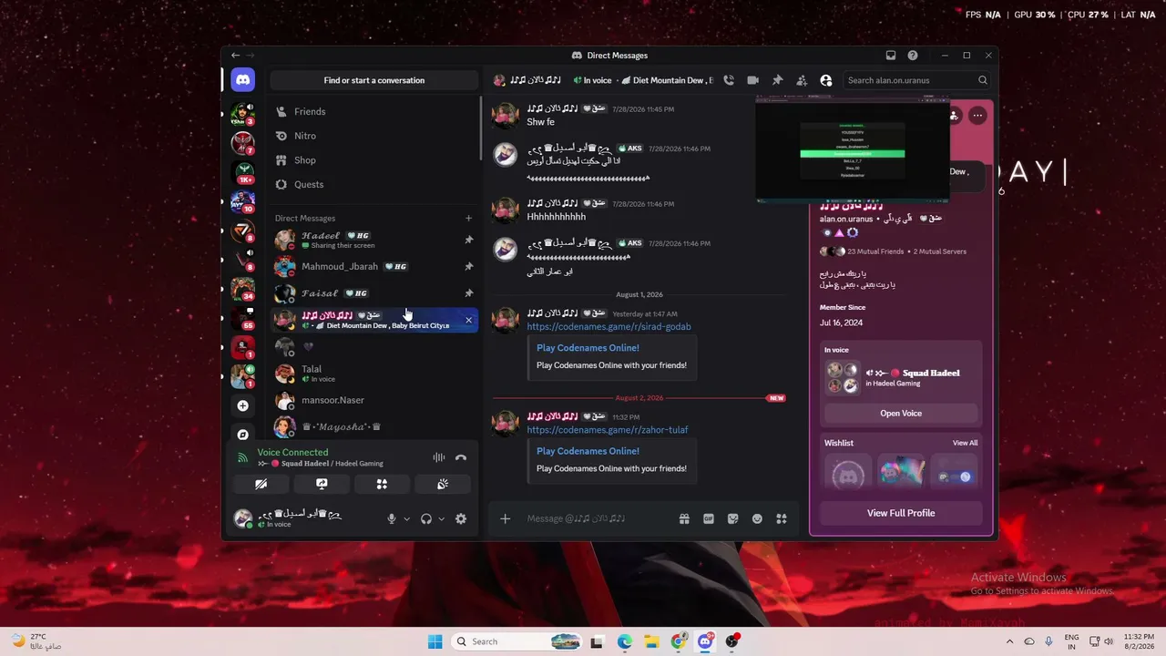Open the More options menu on the profile

tap(977, 116)
